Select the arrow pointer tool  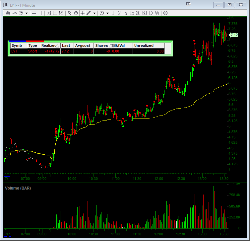[70, 13]
